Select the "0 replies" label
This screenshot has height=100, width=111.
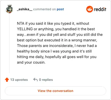(x=46, y=80)
